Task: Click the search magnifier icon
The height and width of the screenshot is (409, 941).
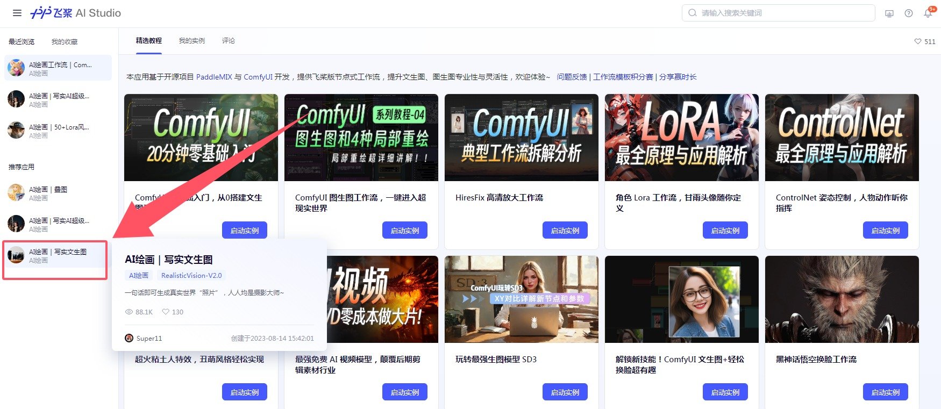Action: tap(693, 13)
